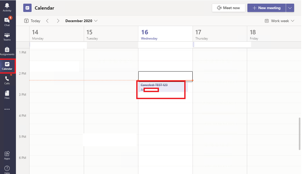Open Assignments in the sidebar

coord(7,51)
